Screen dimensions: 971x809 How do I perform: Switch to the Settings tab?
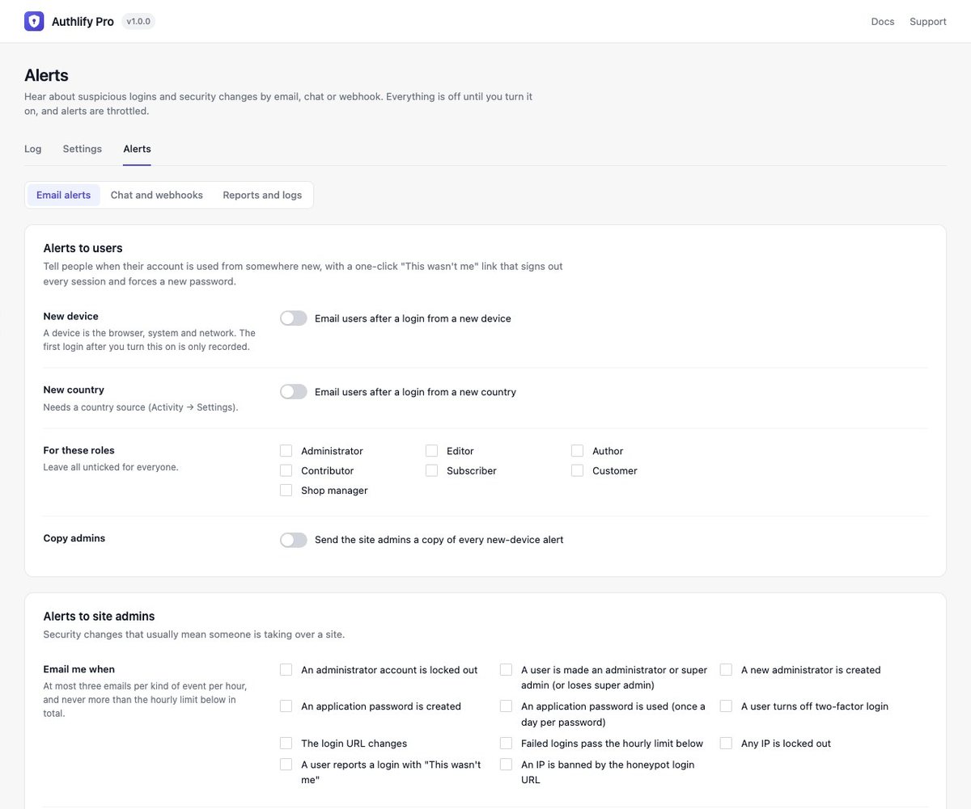(x=83, y=149)
